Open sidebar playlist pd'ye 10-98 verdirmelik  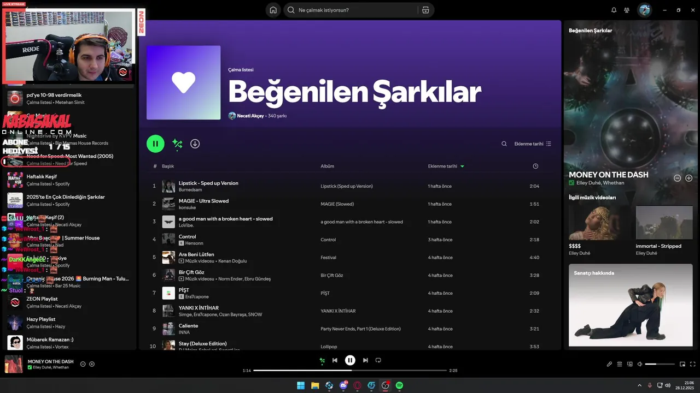[68, 98]
